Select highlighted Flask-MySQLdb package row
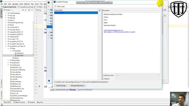Screen dimensions: 189x106 click(76, 13)
